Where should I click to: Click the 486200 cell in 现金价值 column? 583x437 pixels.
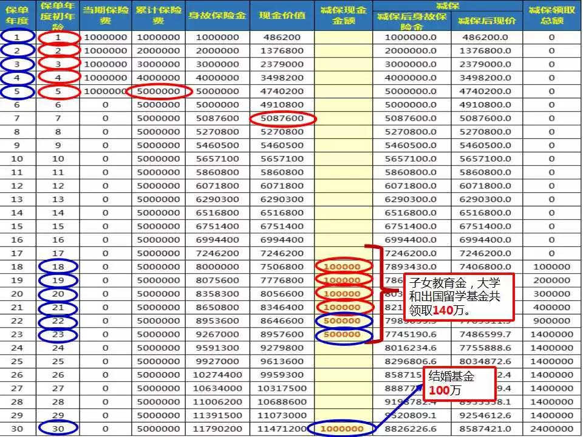pos(282,37)
